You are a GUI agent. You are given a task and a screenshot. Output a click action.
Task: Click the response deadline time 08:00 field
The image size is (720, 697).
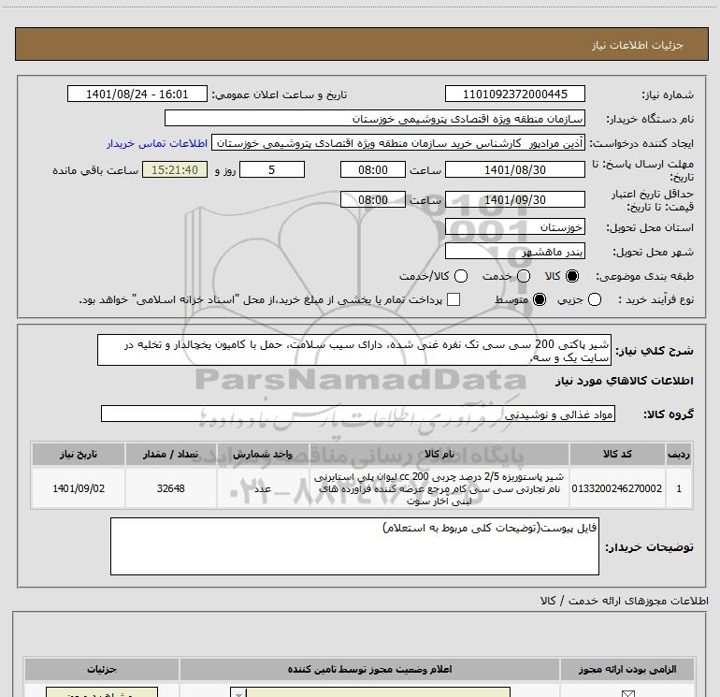click(373, 169)
